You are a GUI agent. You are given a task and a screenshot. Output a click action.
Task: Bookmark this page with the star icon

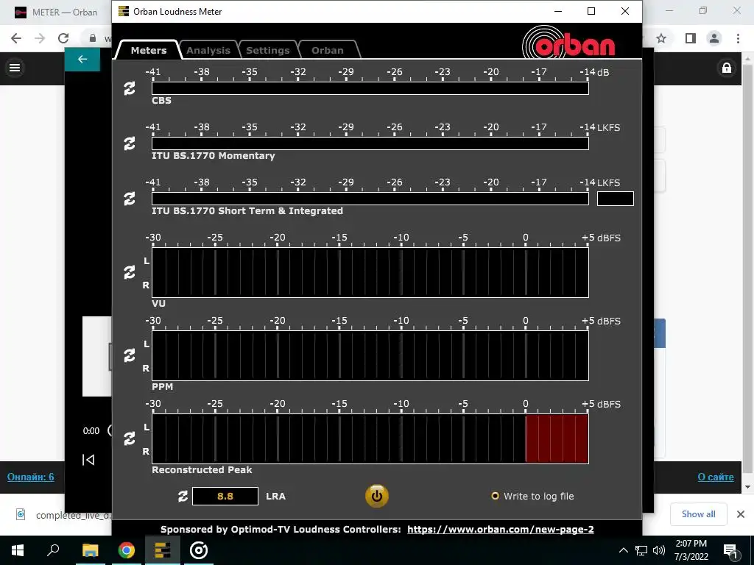(x=661, y=38)
